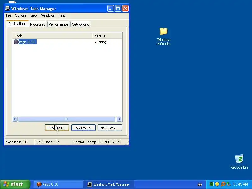Click CPU Usage: 4% status entry

click(x=48, y=142)
